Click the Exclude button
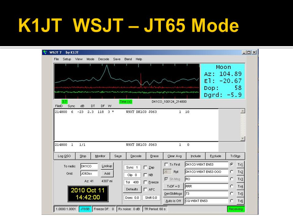This screenshot has width=293, height=220. 215,156
